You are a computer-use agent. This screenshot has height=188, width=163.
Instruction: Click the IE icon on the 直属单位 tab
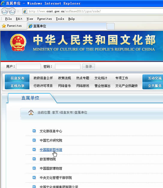click(x=30, y=26)
